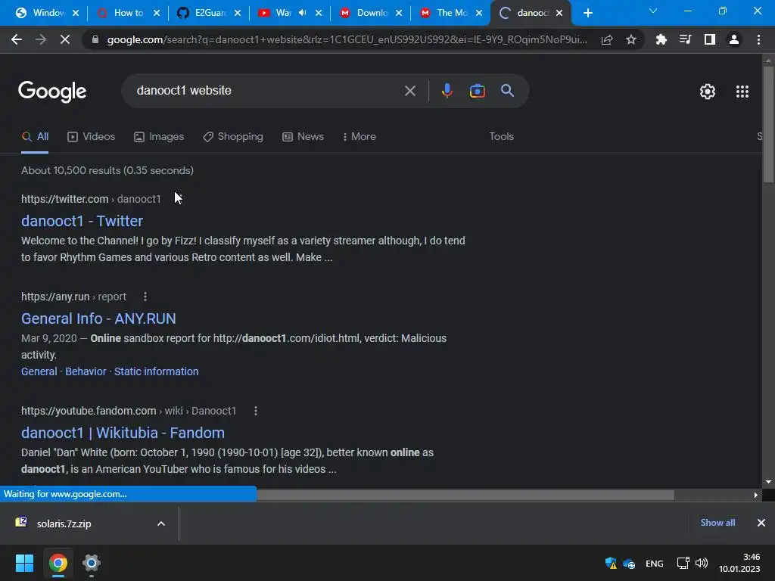
Task: Open General Info - ANY.RUN result
Action: click(x=98, y=318)
